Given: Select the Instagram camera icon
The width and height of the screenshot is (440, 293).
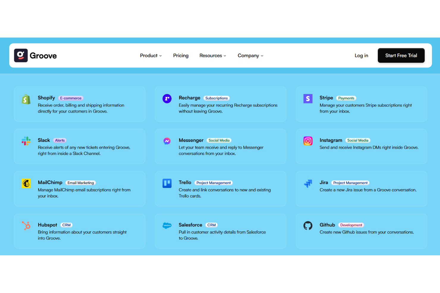Looking at the screenshot, I should point(308,141).
